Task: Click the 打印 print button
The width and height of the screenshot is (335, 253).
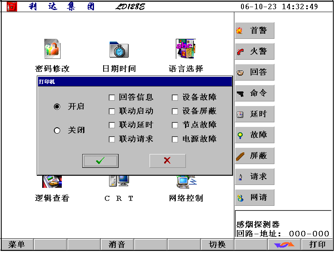Action: pos(317,245)
